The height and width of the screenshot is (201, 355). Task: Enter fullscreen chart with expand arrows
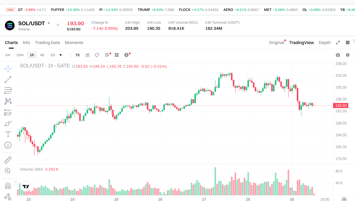point(338,43)
